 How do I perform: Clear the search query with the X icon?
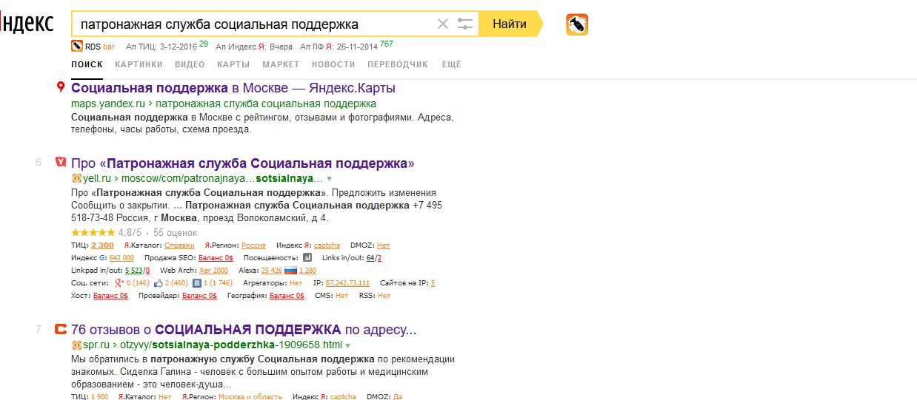[x=443, y=24]
